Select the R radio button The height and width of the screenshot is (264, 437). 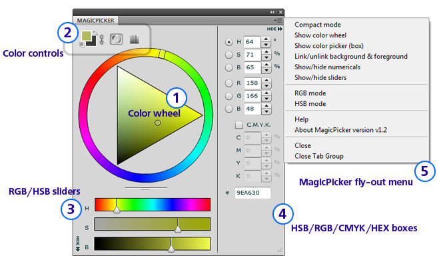[228, 83]
